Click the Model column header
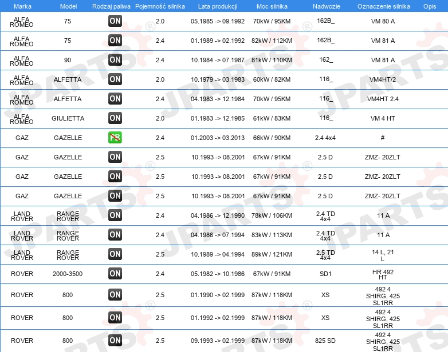 click(x=68, y=6)
